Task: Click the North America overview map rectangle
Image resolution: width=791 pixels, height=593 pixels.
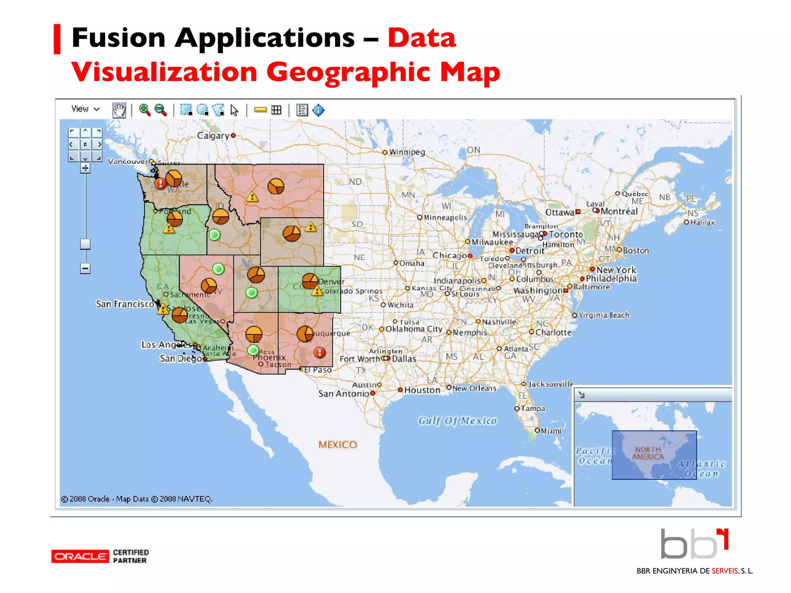Action: coord(654,455)
